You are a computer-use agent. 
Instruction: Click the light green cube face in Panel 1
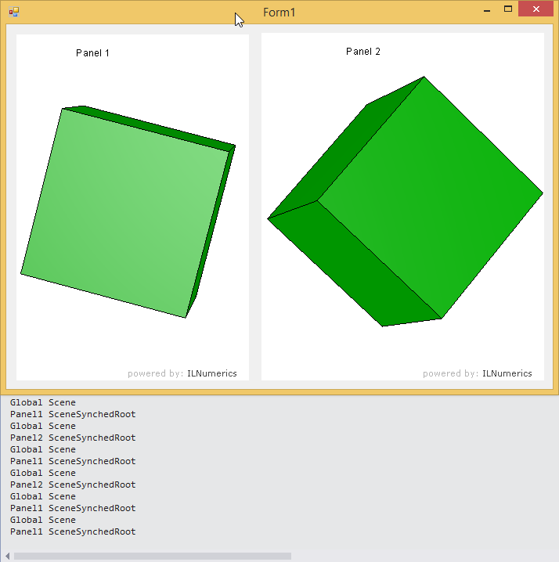click(124, 213)
